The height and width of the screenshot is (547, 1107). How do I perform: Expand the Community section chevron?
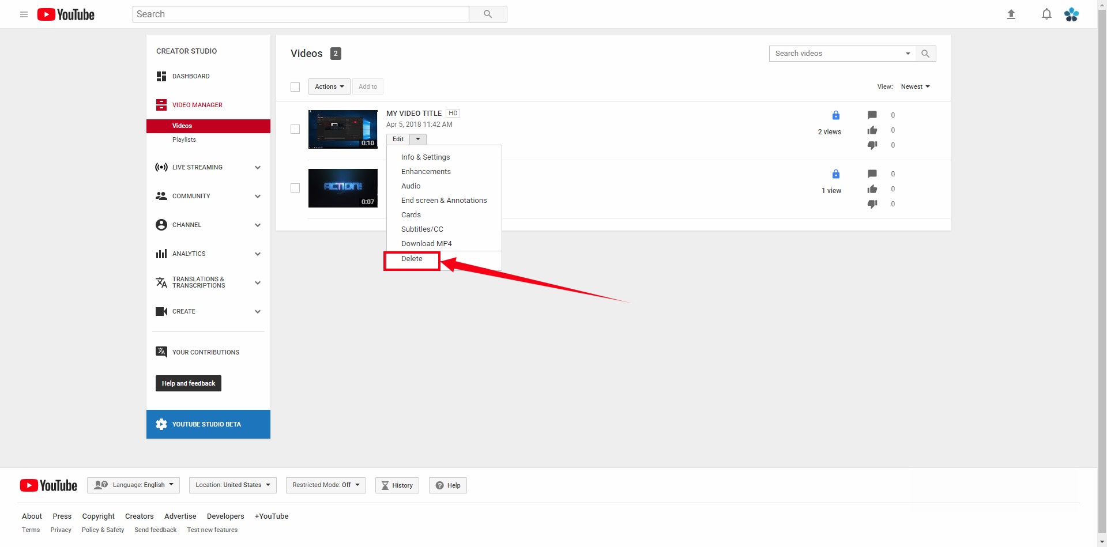pos(258,197)
